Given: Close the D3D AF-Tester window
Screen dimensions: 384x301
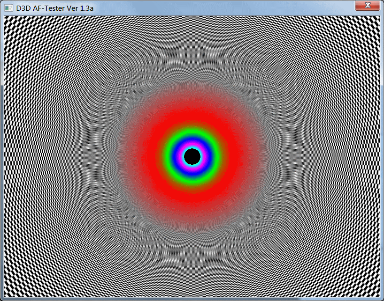Looking at the screenshot, I should pos(368,6).
